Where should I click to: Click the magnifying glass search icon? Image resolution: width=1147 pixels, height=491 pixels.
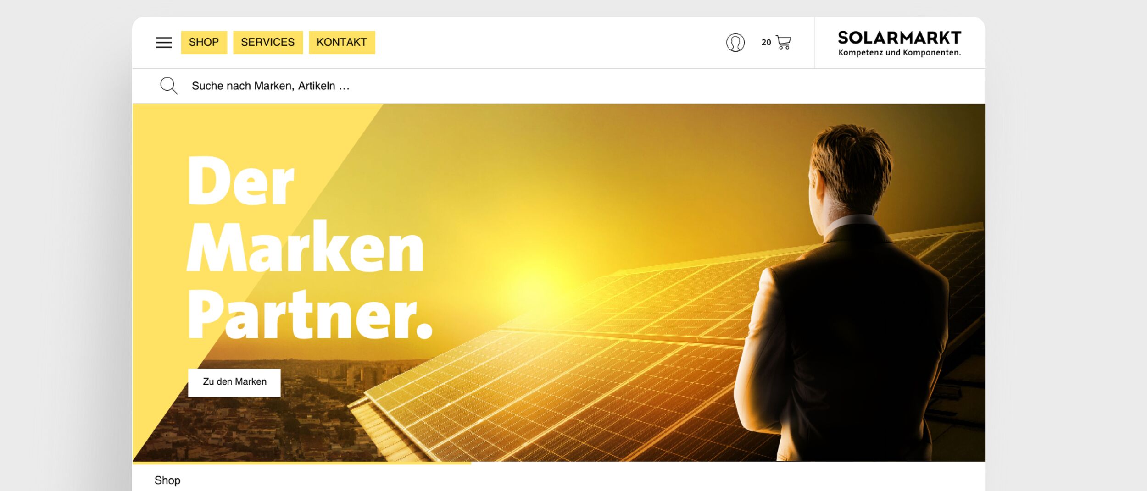(169, 86)
